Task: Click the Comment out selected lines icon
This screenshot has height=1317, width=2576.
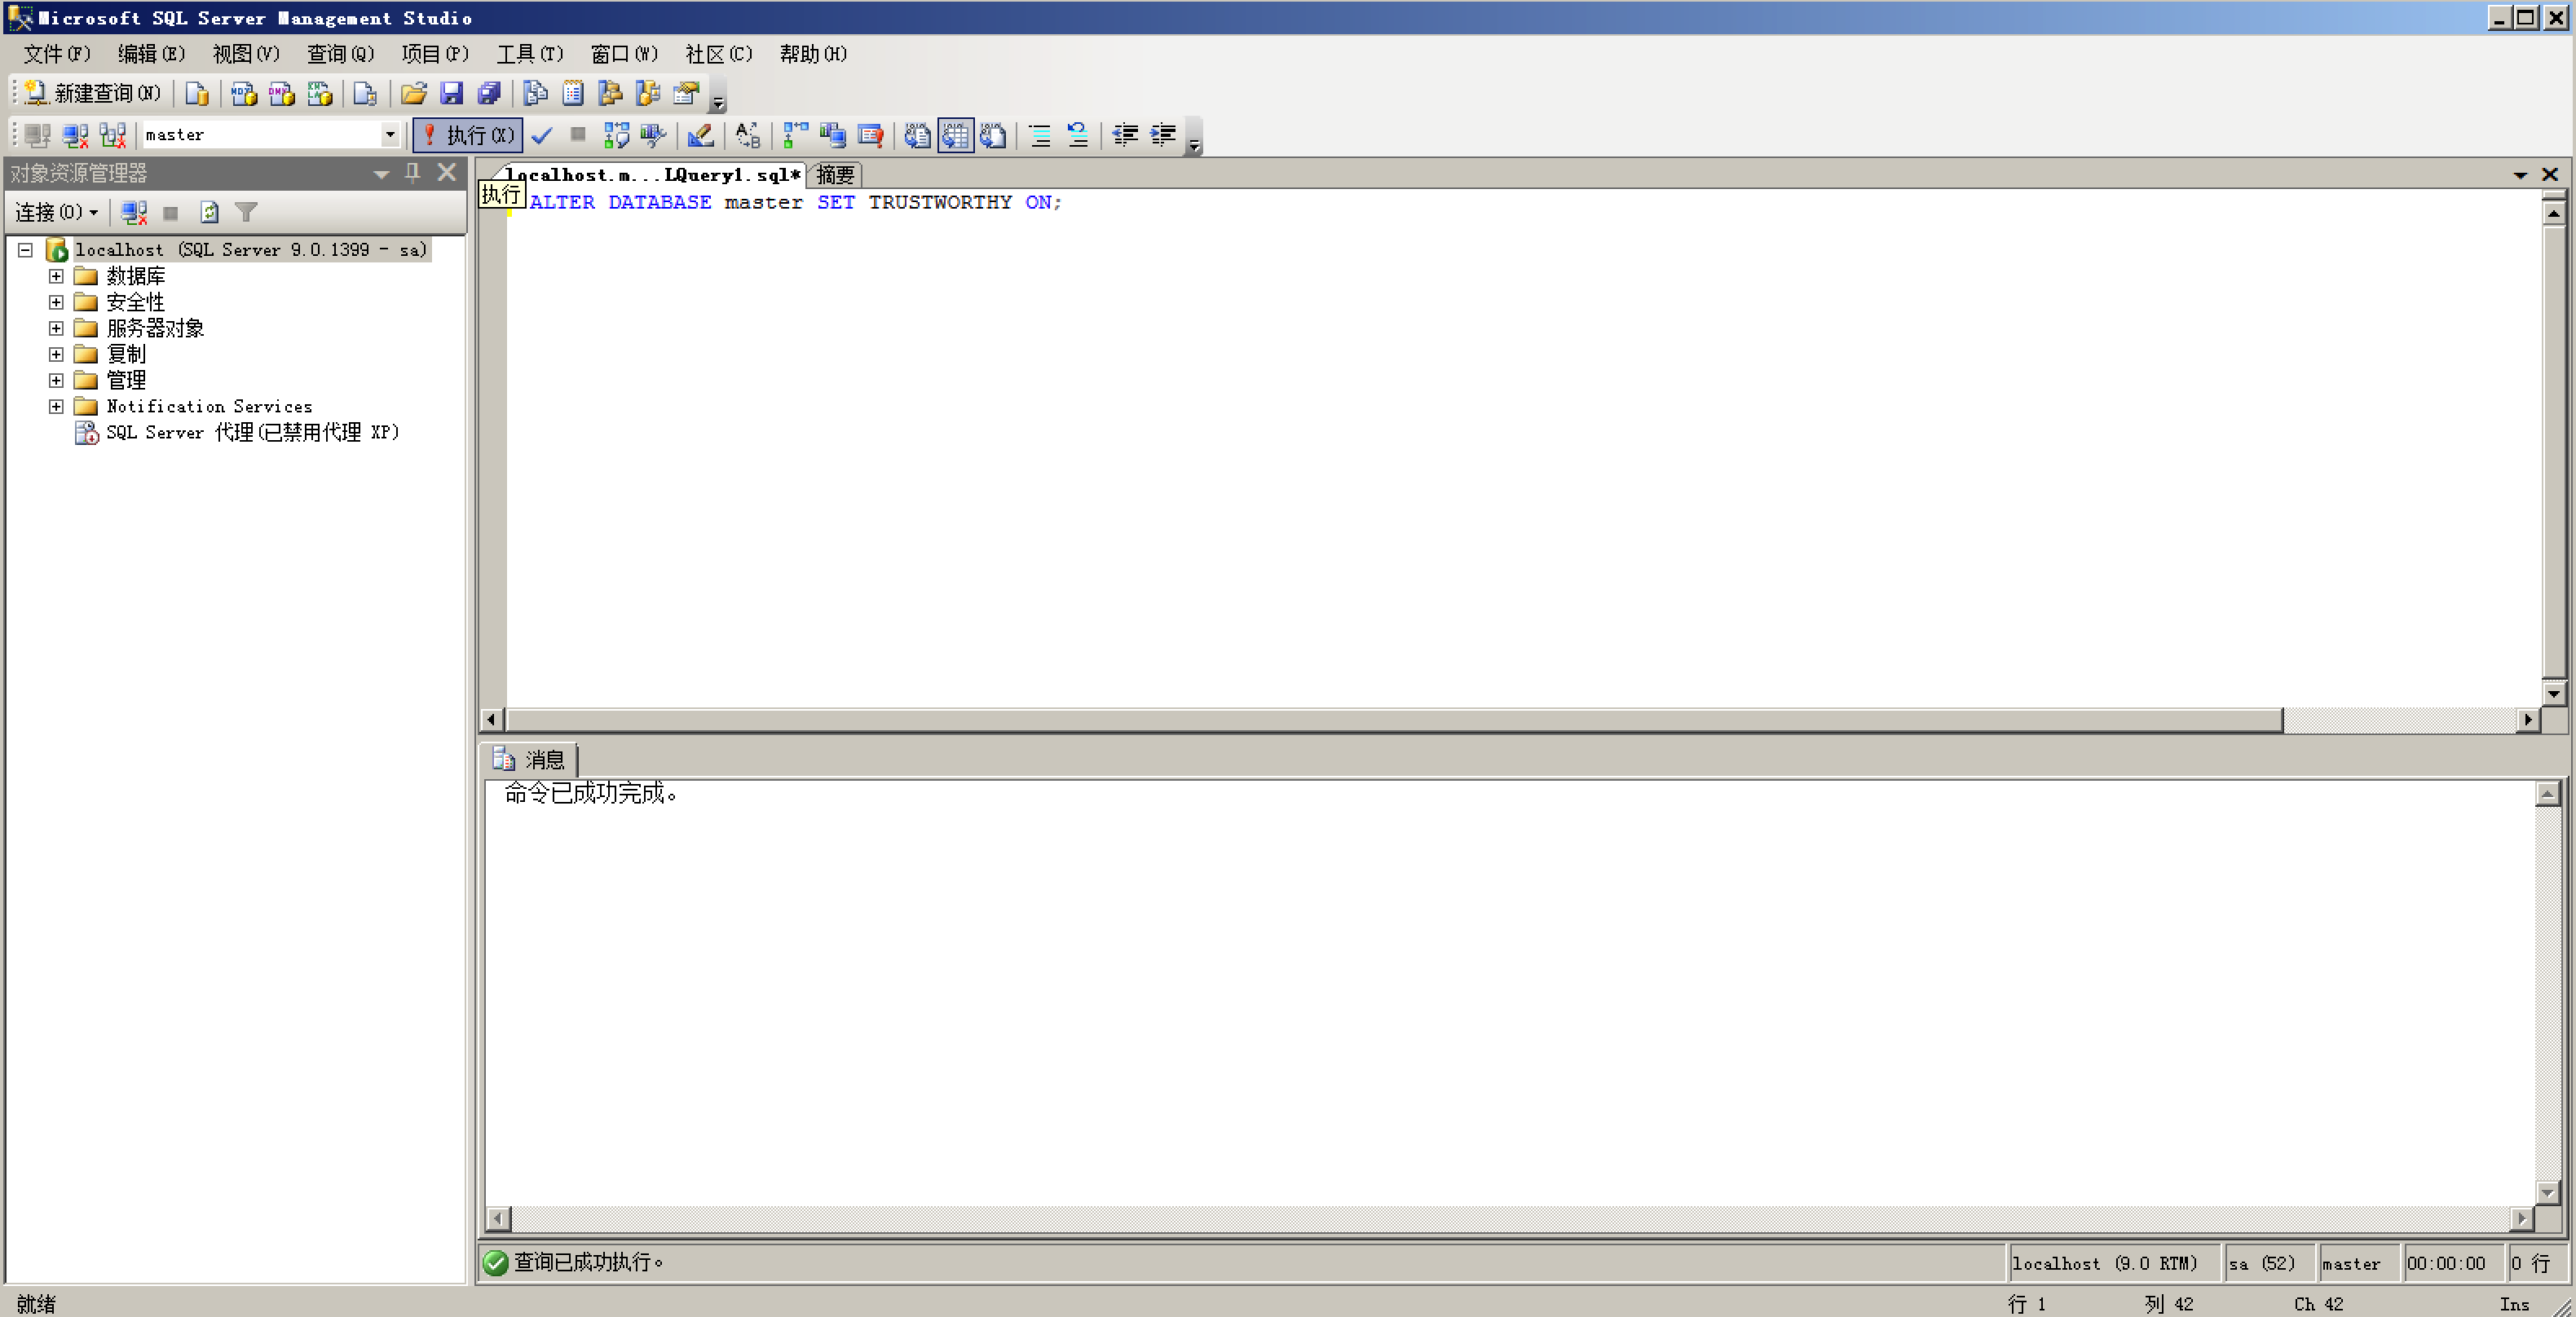Action: (x=1040, y=135)
